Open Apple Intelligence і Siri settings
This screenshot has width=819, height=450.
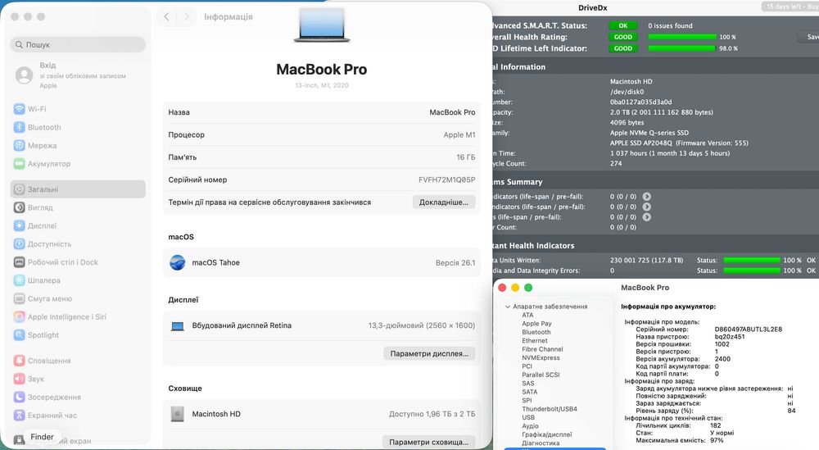77,316
